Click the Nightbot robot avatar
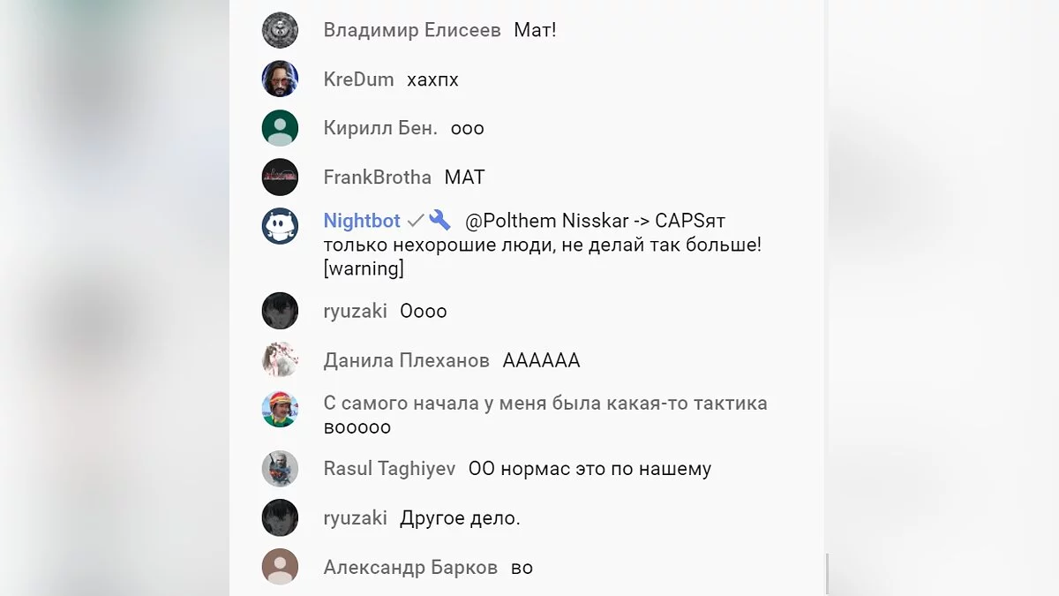 280,226
